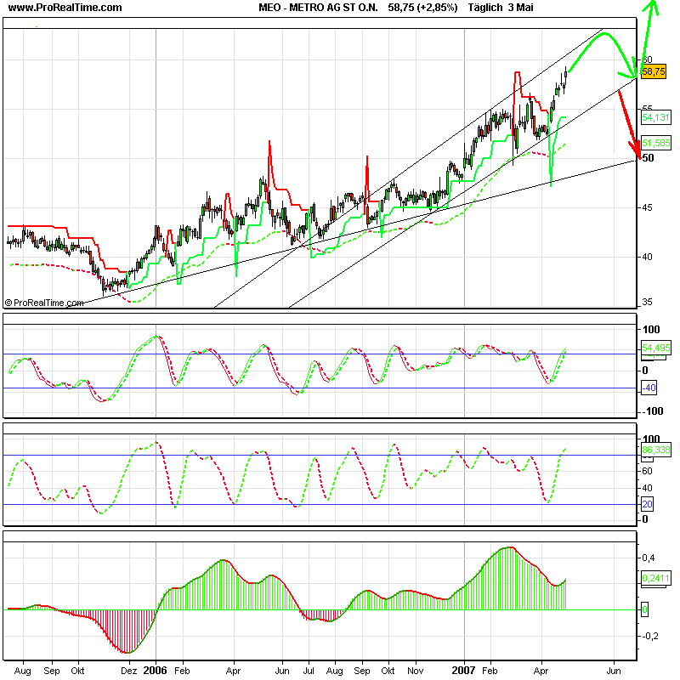
Task: Click the orange 58,75 current price tag
Action: point(653,72)
